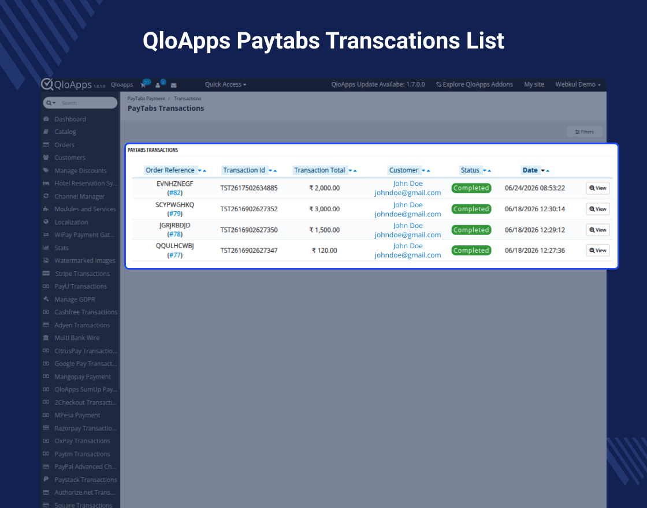The width and height of the screenshot is (647, 508).
Task: Open the search type dropdown in sidebar
Action: pos(51,103)
